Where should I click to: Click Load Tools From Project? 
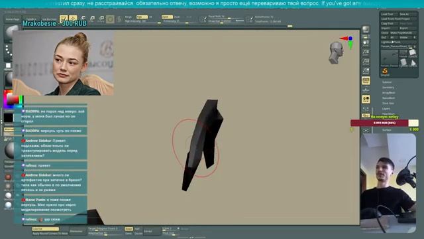coord(398,19)
